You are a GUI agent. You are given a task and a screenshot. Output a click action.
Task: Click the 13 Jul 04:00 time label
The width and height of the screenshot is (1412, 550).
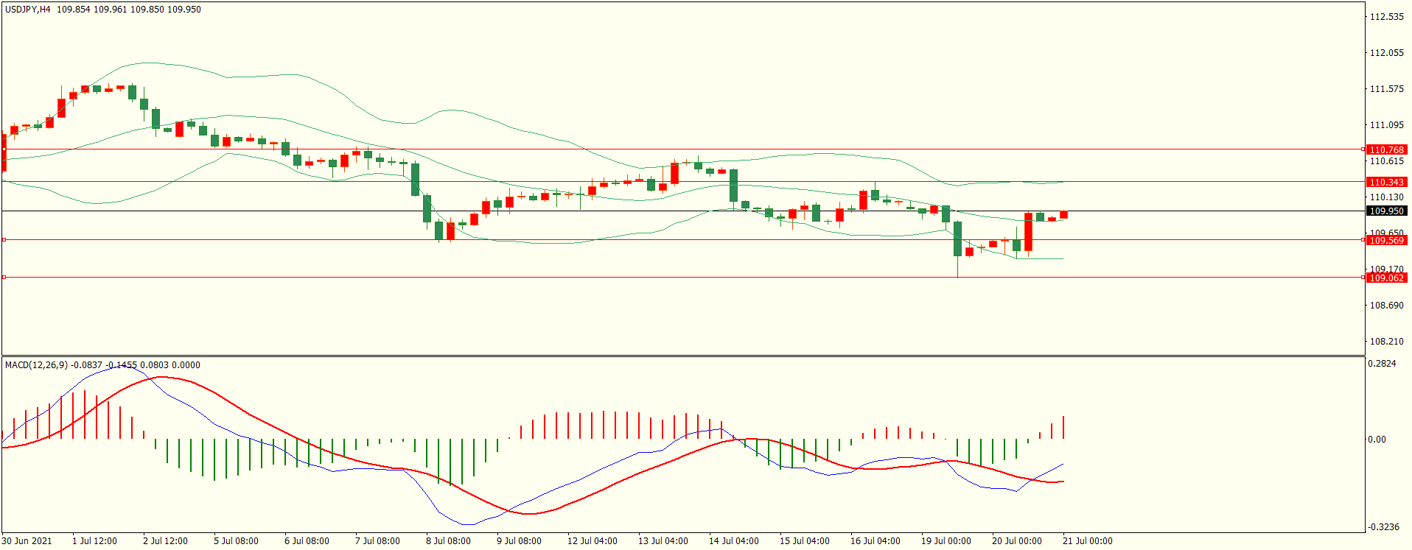click(x=663, y=541)
